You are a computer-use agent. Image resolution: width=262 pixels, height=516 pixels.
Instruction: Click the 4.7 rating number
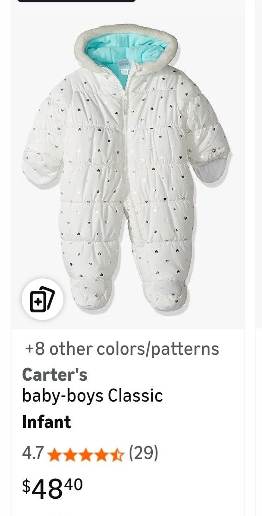click(33, 453)
